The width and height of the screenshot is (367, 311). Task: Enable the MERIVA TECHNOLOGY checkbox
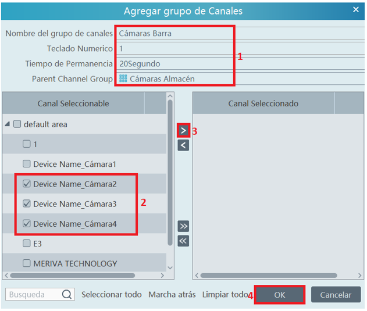pos(27,263)
